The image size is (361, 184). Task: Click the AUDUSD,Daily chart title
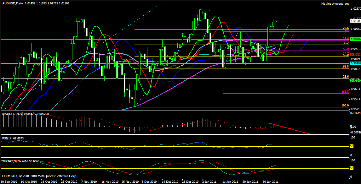[x=12, y=3]
